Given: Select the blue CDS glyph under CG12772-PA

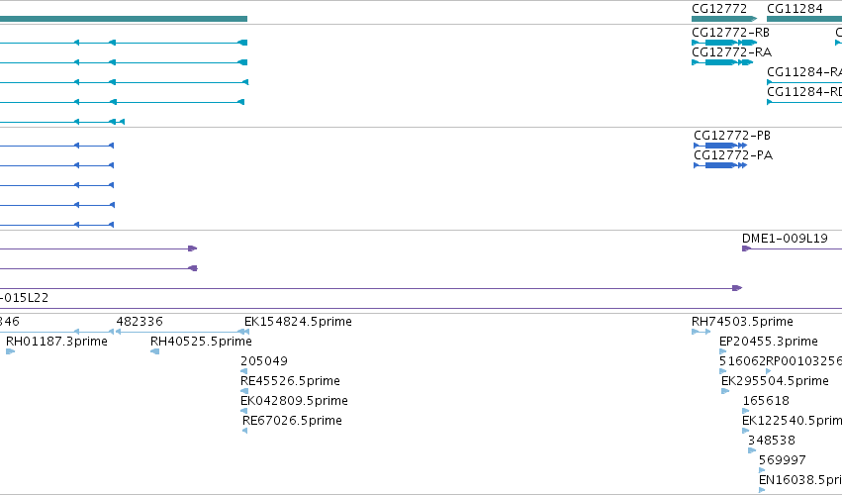Looking at the screenshot, I should [x=720, y=165].
